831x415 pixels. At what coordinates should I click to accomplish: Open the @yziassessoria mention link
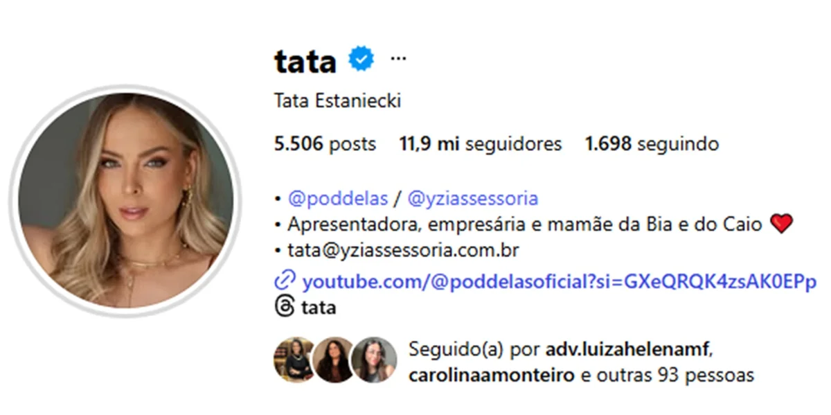[473, 199]
